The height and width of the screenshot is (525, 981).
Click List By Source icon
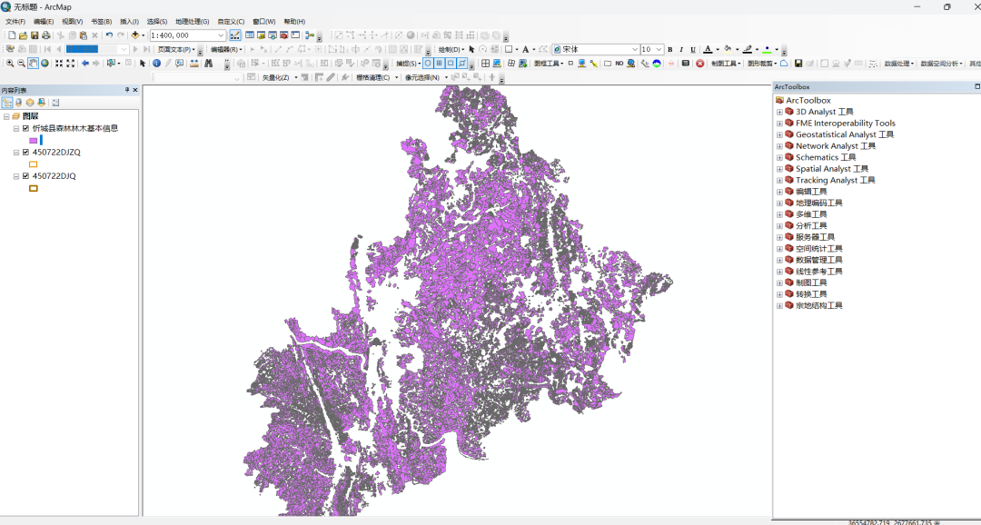[x=19, y=103]
